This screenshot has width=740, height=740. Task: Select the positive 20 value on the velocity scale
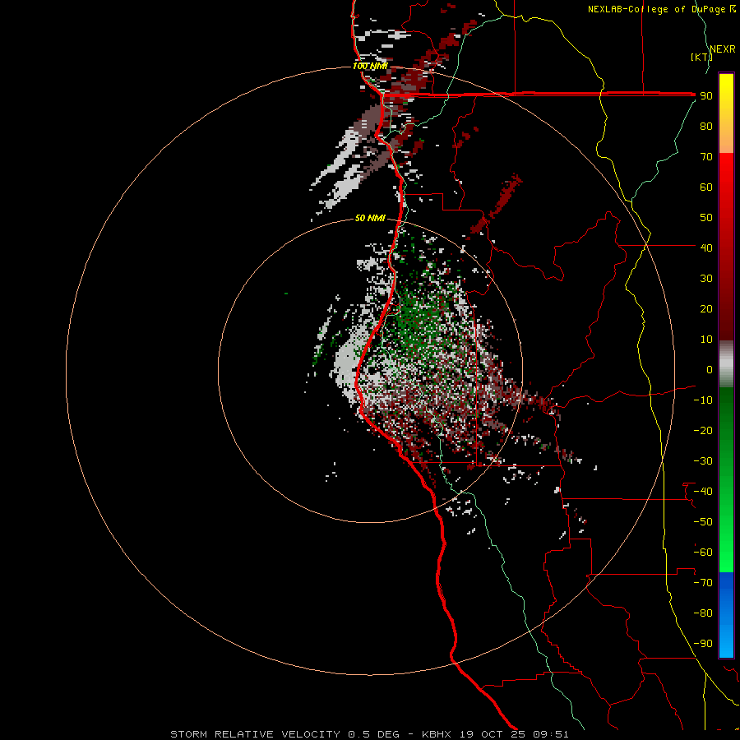(706, 308)
